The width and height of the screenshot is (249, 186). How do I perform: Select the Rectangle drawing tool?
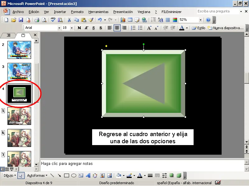pyautogui.click(x=67, y=175)
